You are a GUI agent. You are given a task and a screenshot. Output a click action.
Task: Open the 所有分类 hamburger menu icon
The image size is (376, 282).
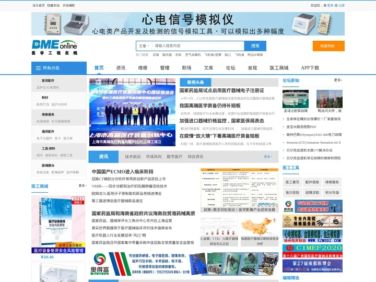38,68
